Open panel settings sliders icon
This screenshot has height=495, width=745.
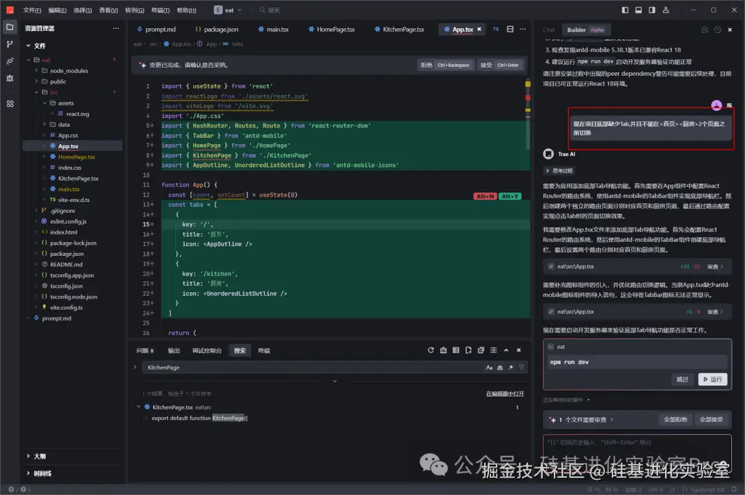494,350
